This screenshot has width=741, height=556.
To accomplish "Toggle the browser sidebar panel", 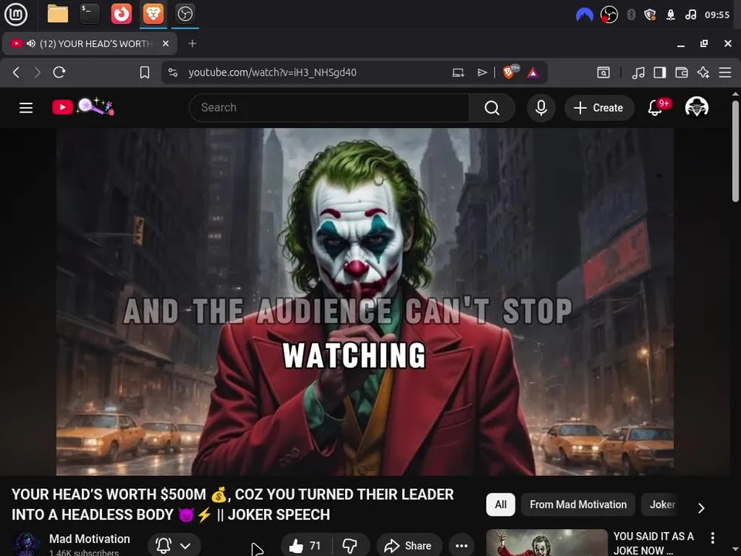I will (660, 73).
